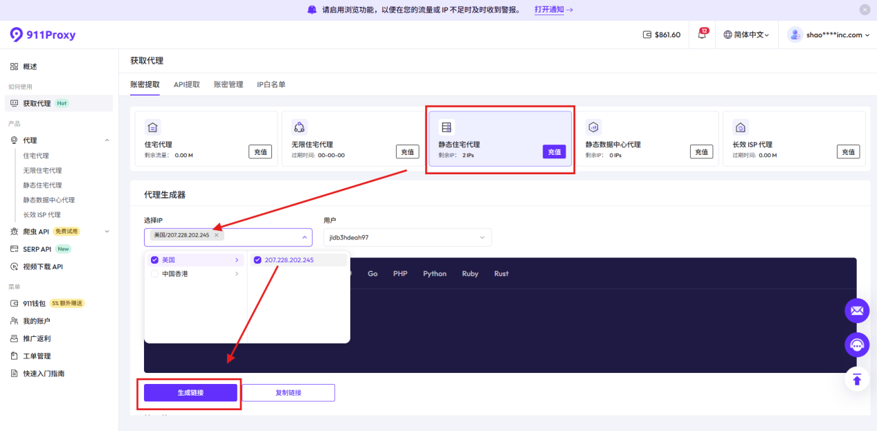Click the scroll-to-top arrow button
877x431 pixels.
856,379
